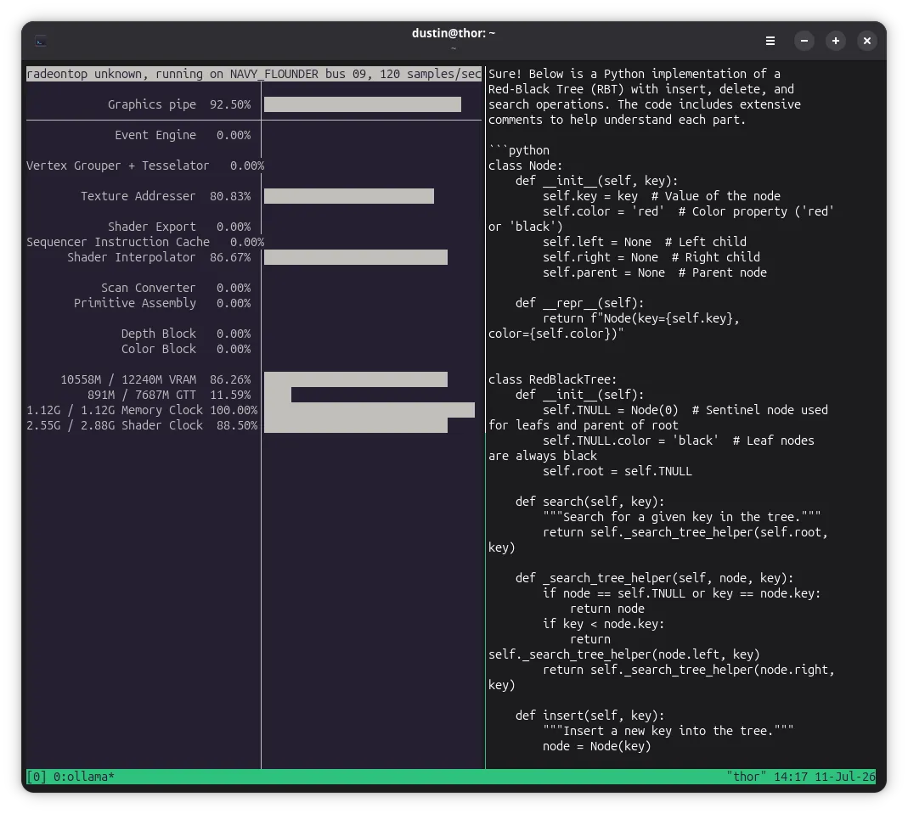Viewport: 908px width, 814px height.
Task: Click the terminal icon in the title bar
Action: point(41,41)
